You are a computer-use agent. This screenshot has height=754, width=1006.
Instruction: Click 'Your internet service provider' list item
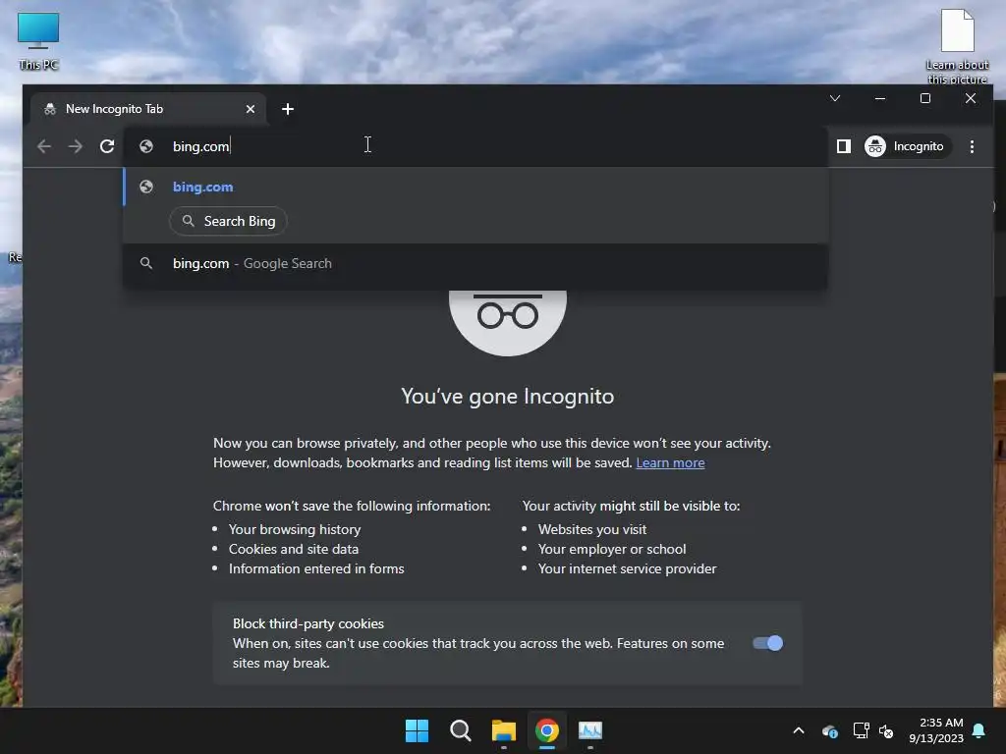(x=627, y=568)
